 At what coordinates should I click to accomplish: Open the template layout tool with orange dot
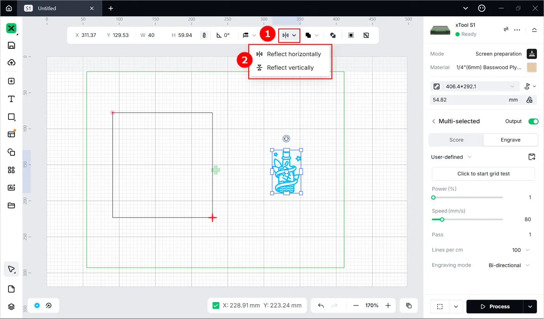pyautogui.click(x=11, y=134)
